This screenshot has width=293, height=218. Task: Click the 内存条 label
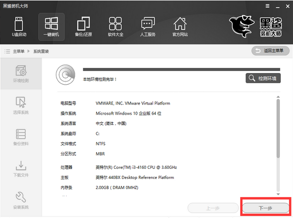point(66,188)
